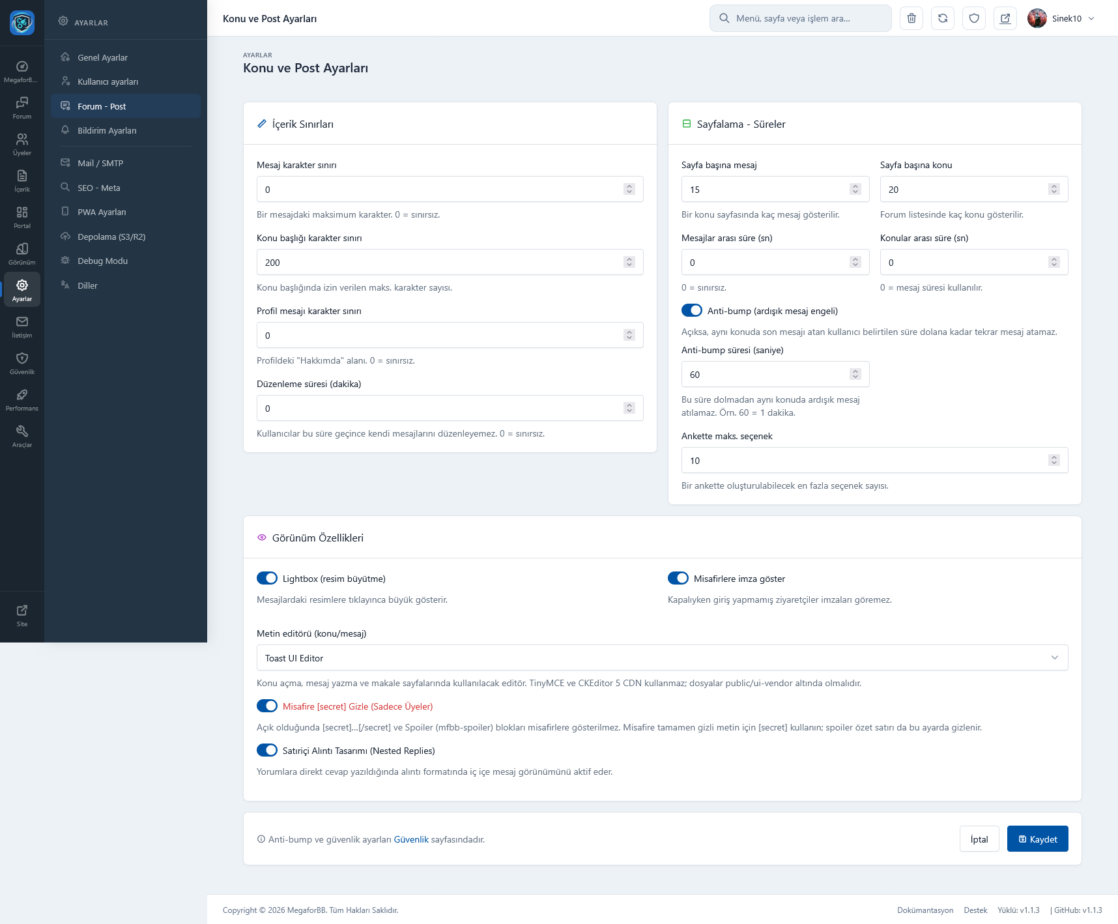
Task: Open the external link icon in header
Action: (1005, 18)
